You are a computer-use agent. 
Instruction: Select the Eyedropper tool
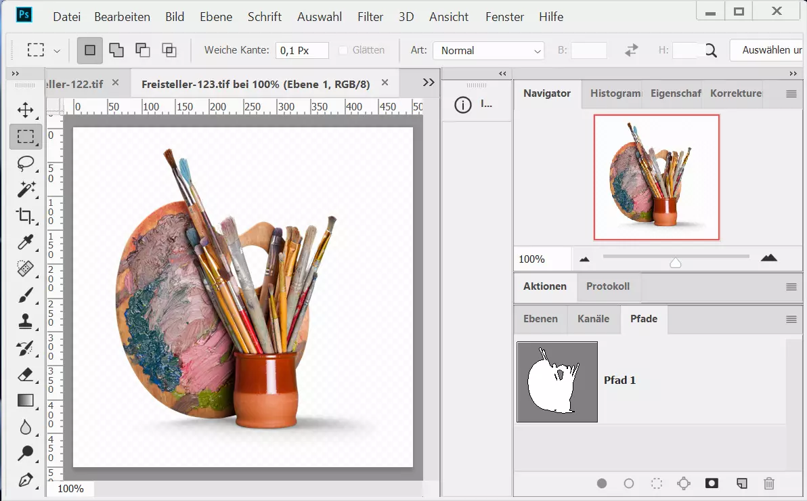(26, 242)
